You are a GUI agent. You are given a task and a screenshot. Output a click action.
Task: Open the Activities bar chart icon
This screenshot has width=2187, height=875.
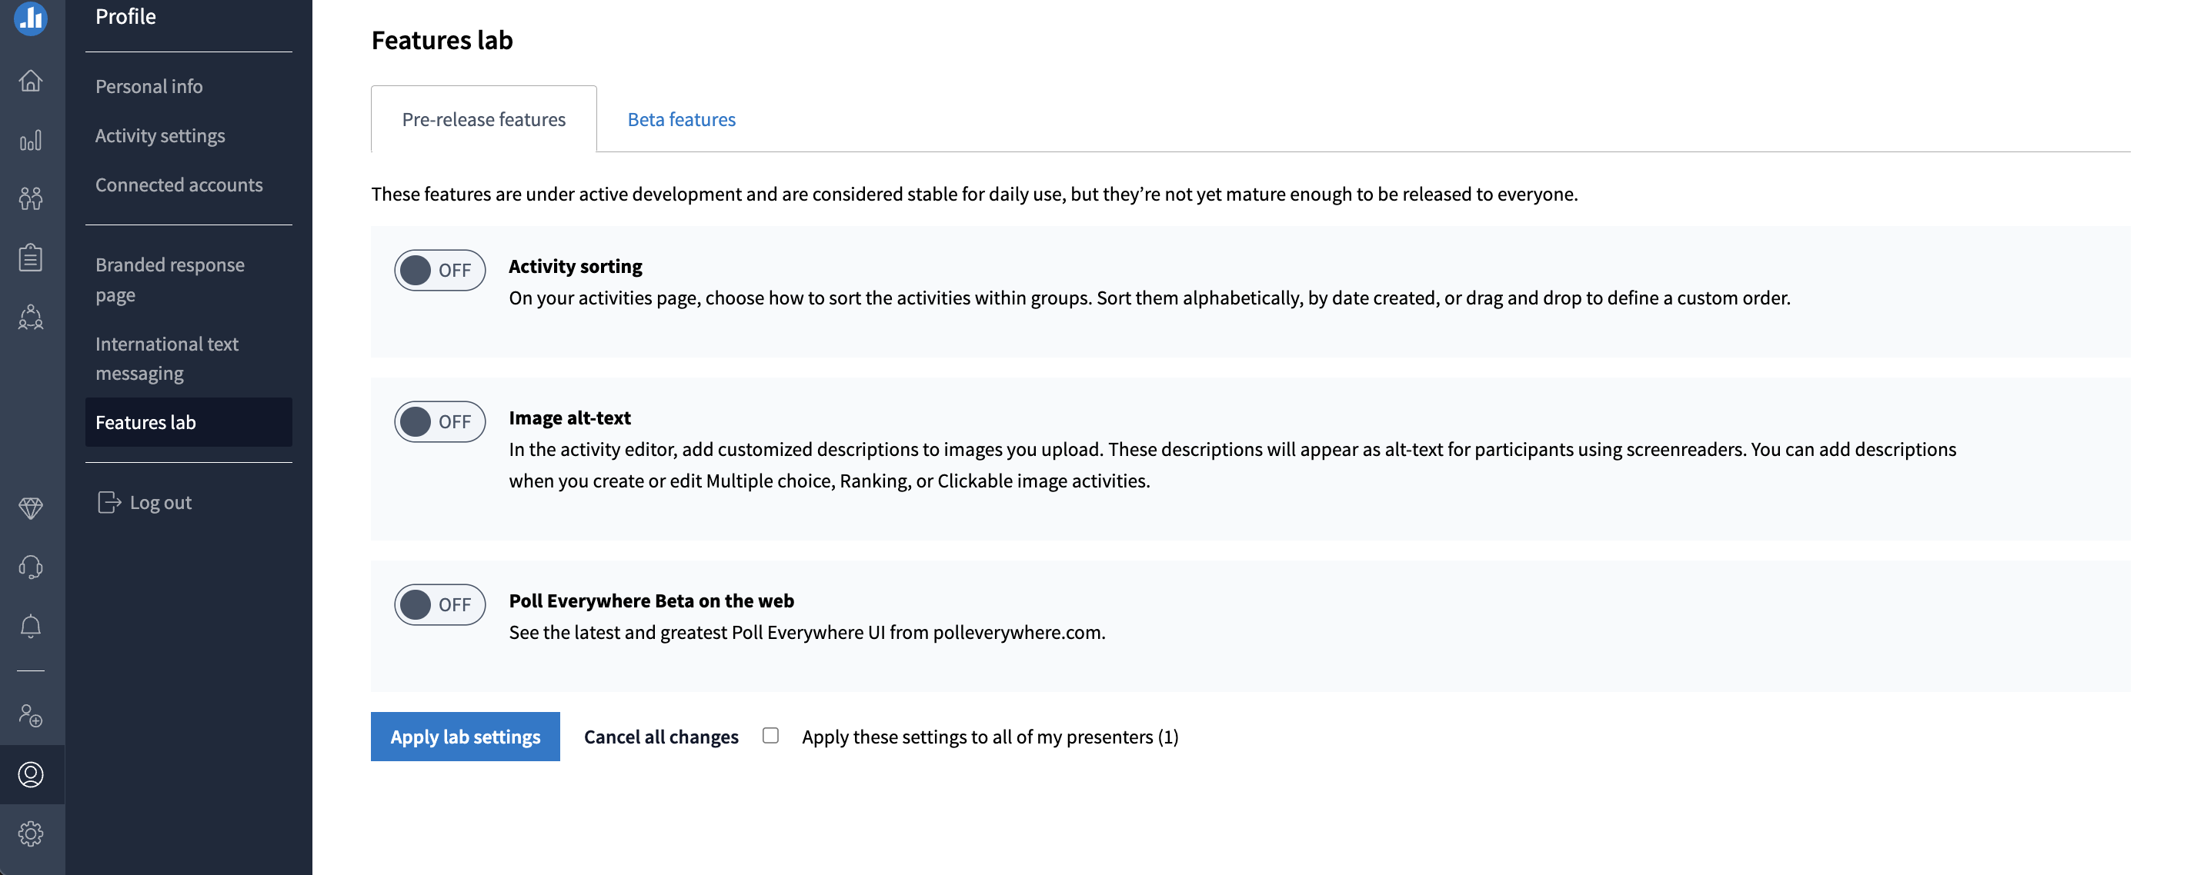[x=31, y=140]
